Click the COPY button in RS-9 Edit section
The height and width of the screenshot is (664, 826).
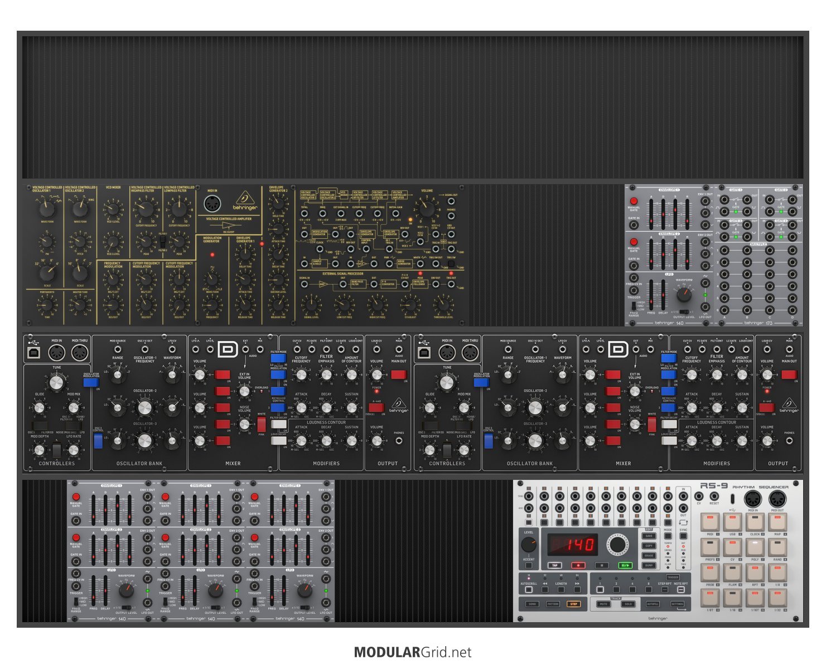(x=649, y=546)
